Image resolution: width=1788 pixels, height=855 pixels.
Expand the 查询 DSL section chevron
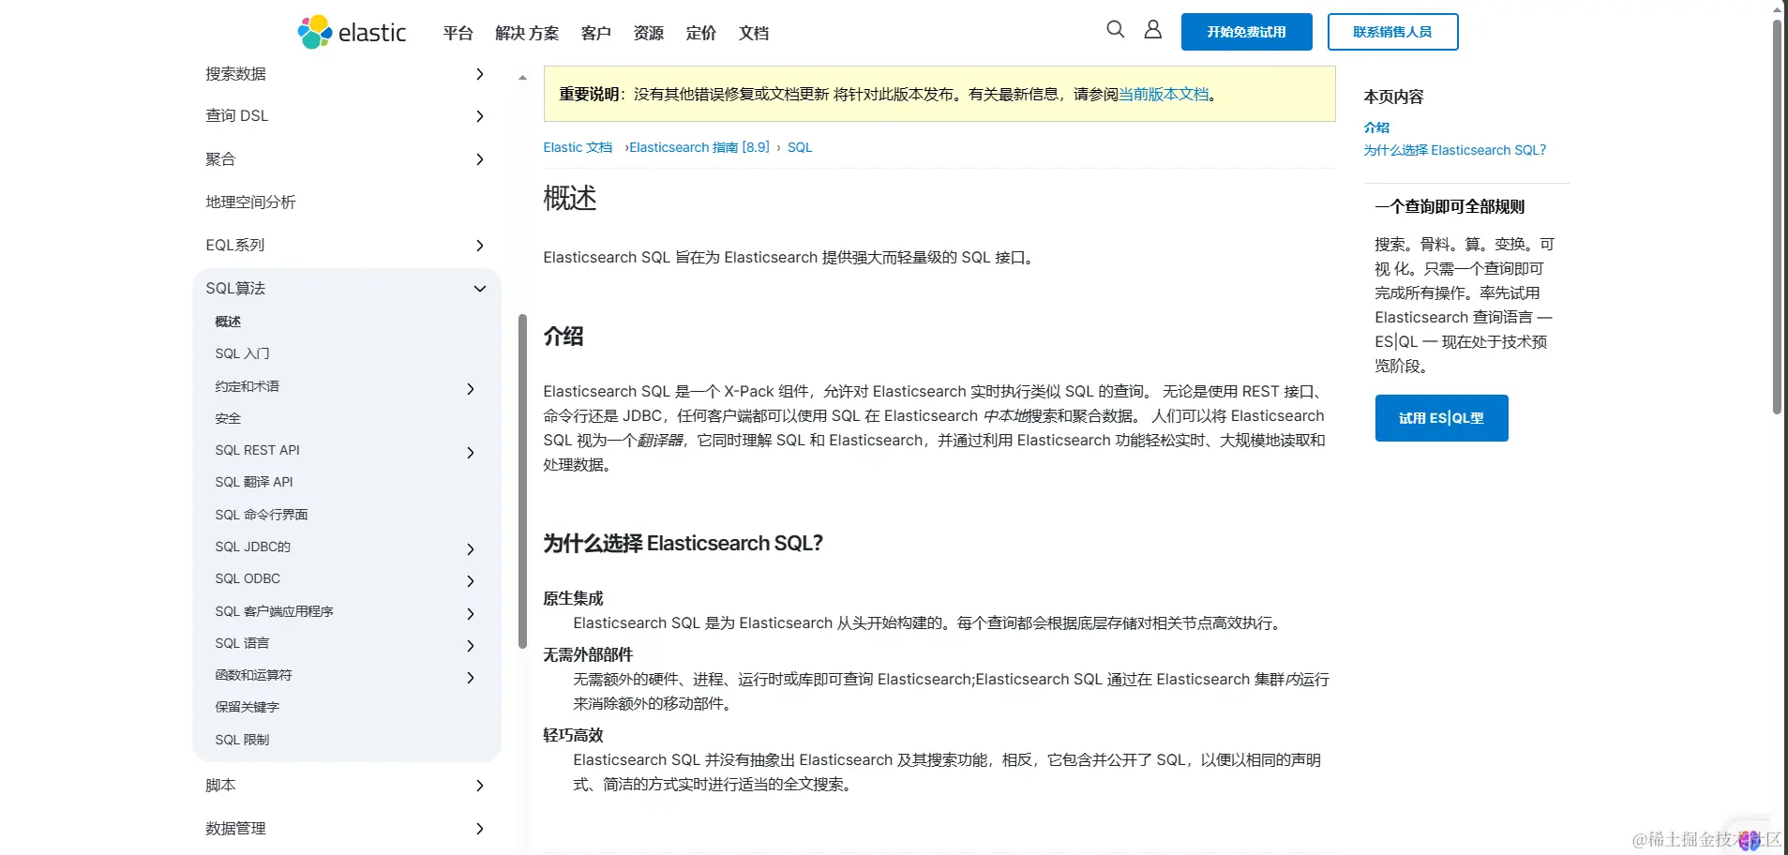pos(479,116)
